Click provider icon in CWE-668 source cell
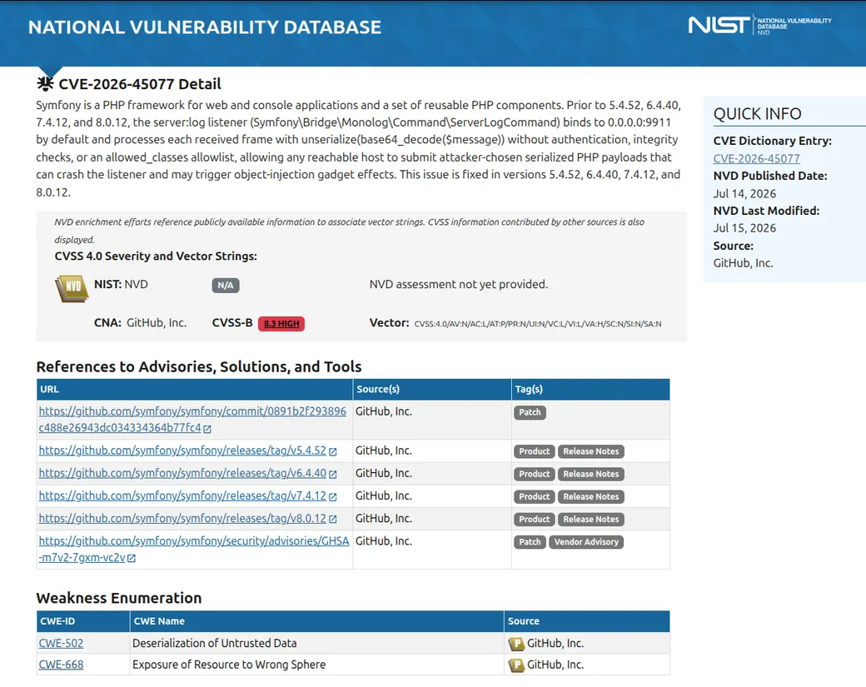The height and width of the screenshot is (687, 866). point(515,665)
